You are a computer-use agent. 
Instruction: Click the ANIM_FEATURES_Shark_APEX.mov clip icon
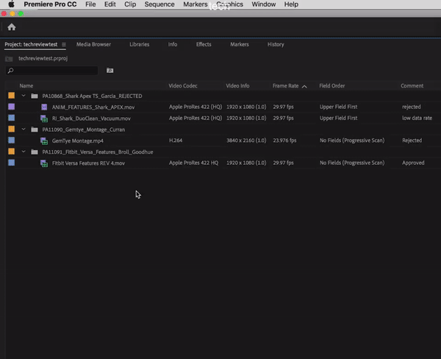coord(44,107)
